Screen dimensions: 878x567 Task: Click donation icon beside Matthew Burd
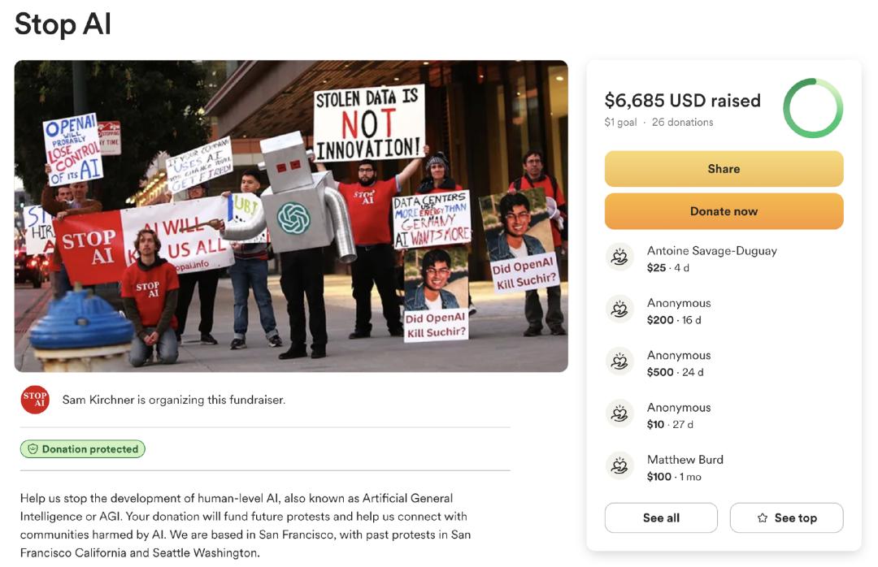click(619, 466)
